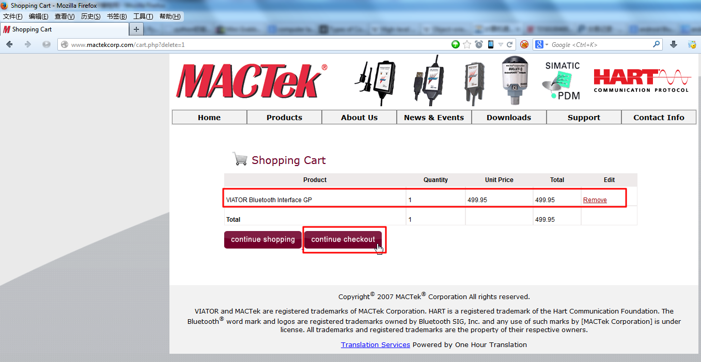The height and width of the screenshot is (362, 701).
Task: Go to the Downloads navigation tab
Action: (509, 118)
